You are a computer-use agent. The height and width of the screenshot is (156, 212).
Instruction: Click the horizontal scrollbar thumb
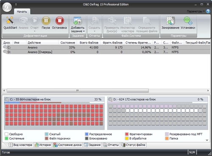[x=78, y=90]
